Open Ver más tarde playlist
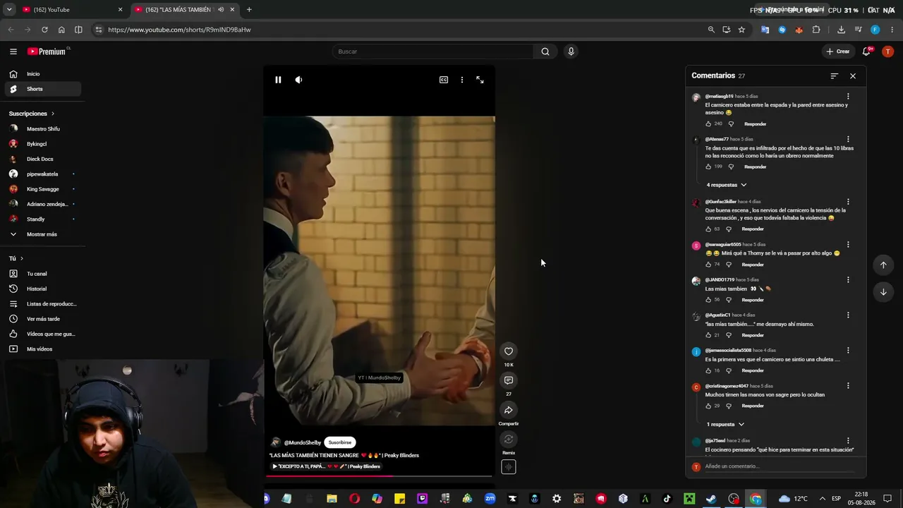Image resolution: width=903 pixels, height=508 pixels. pos(43,319)
